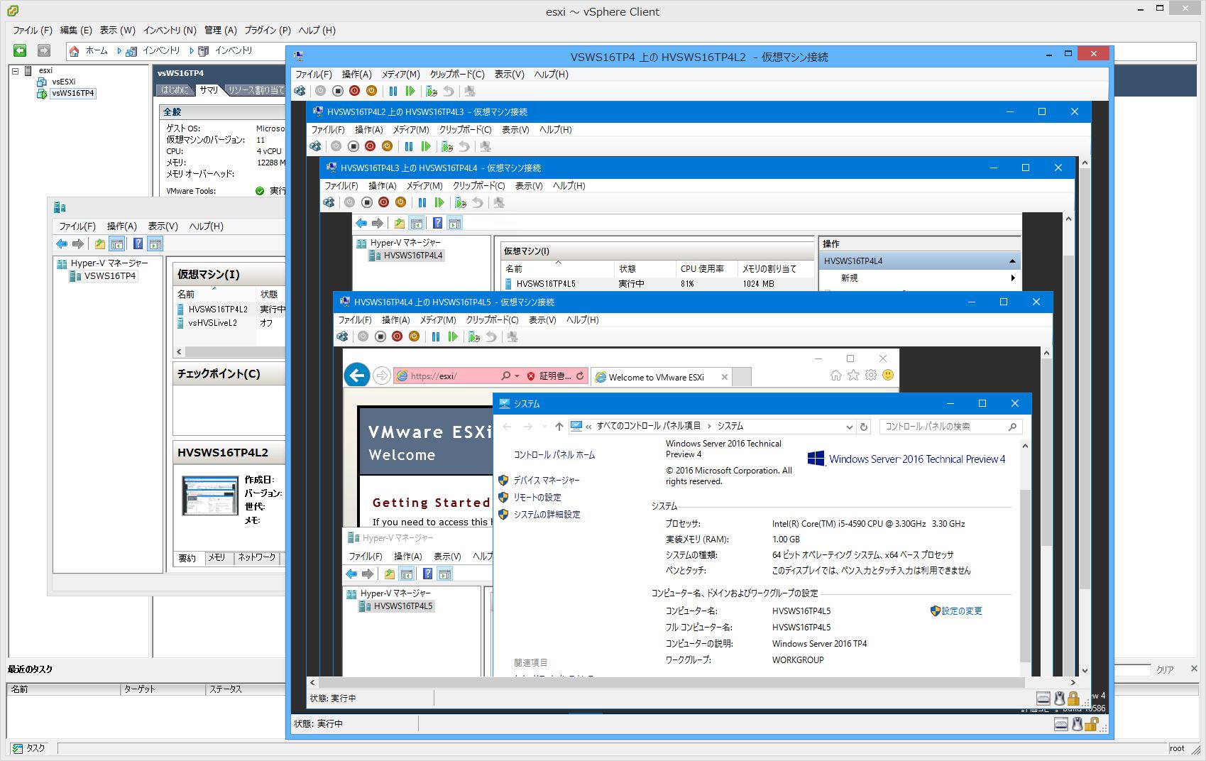Select the HVSWS16TP4L5 row showing 81% CPU
The image size is (1206, 761).
click(x=658, y=283)
